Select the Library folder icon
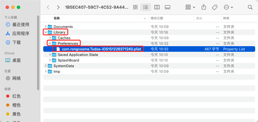Image resolution: width=258 pixels, height=122 pixels. coord(50,32)
